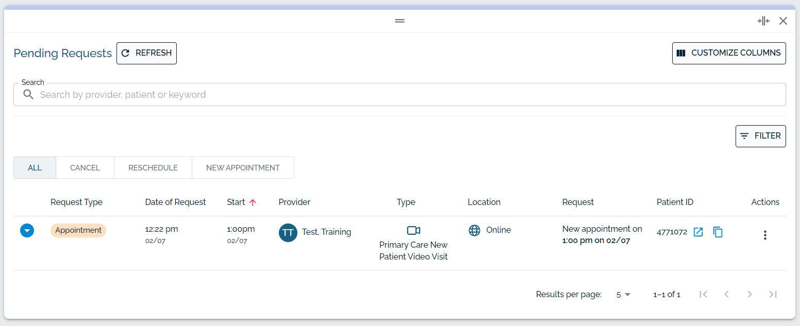Click the REFRESH button

(x=146, y=53)
